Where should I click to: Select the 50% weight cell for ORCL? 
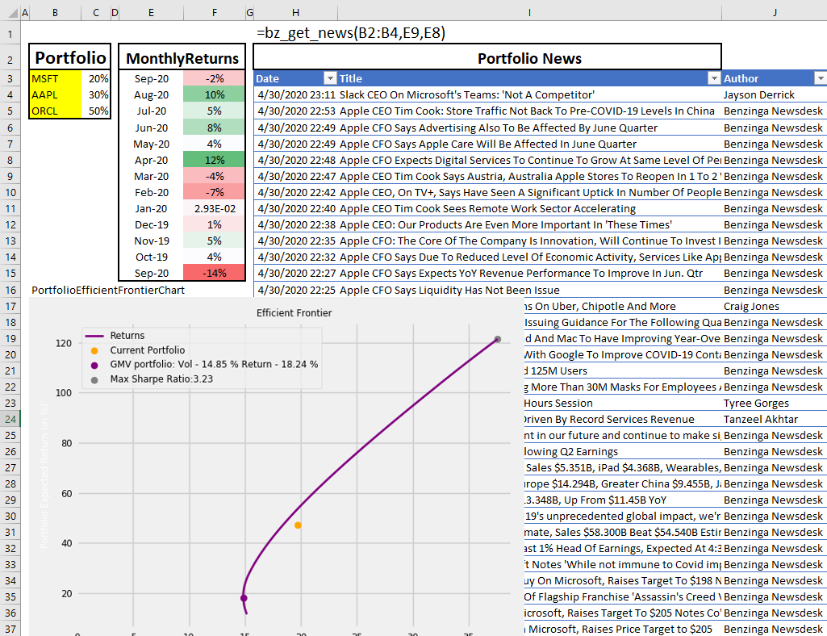coord(96,111)
